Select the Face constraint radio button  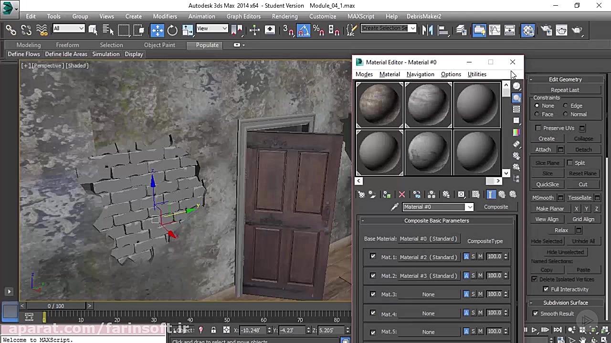pyautogui.click(x=537, y=114)
